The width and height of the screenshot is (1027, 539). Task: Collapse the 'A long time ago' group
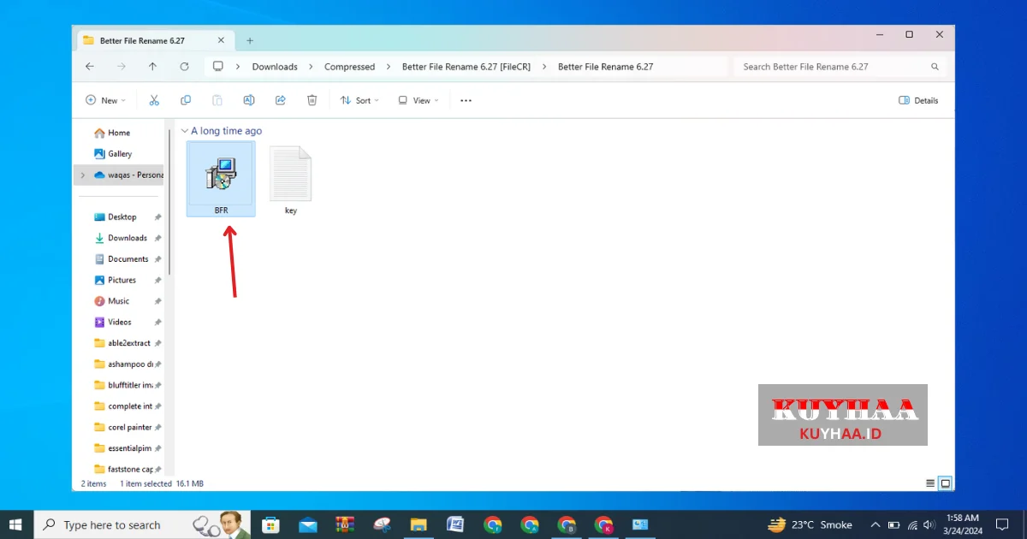[x=185, y=131]
